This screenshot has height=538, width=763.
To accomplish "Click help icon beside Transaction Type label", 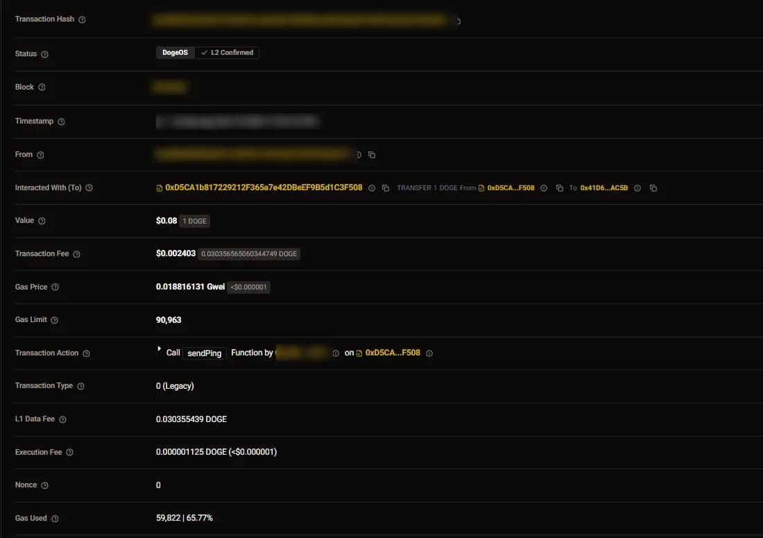I will point(80,386).
